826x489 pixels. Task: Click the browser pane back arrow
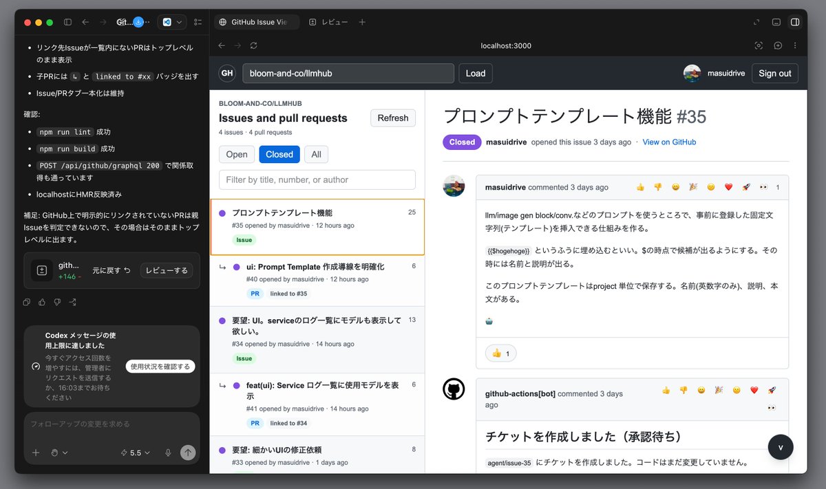pos(222,45)
